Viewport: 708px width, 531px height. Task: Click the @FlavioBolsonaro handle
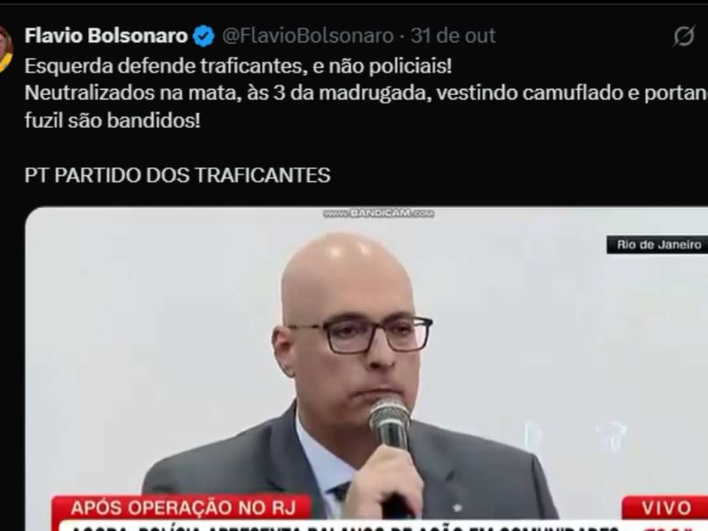(x=307, y=36)
